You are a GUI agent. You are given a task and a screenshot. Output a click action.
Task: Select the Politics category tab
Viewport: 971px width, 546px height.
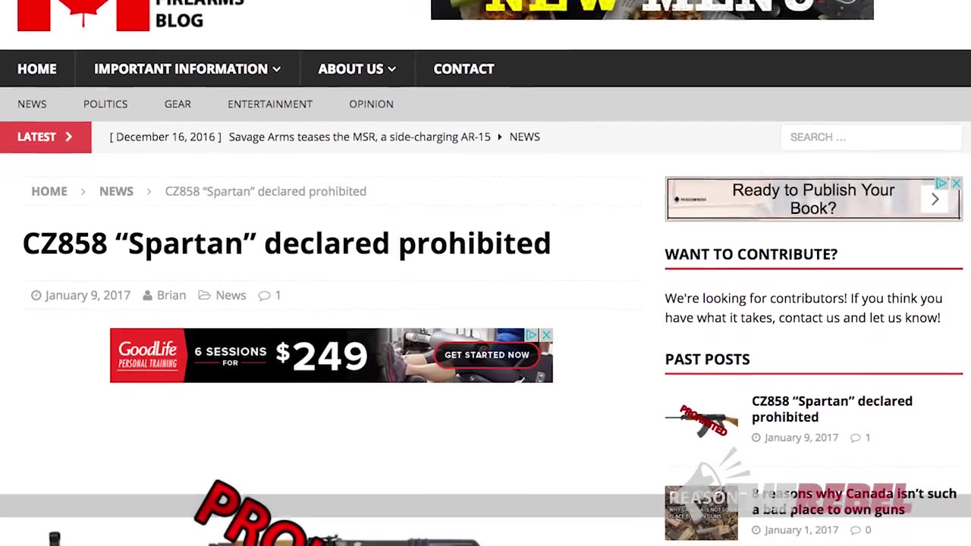point(105,104)
